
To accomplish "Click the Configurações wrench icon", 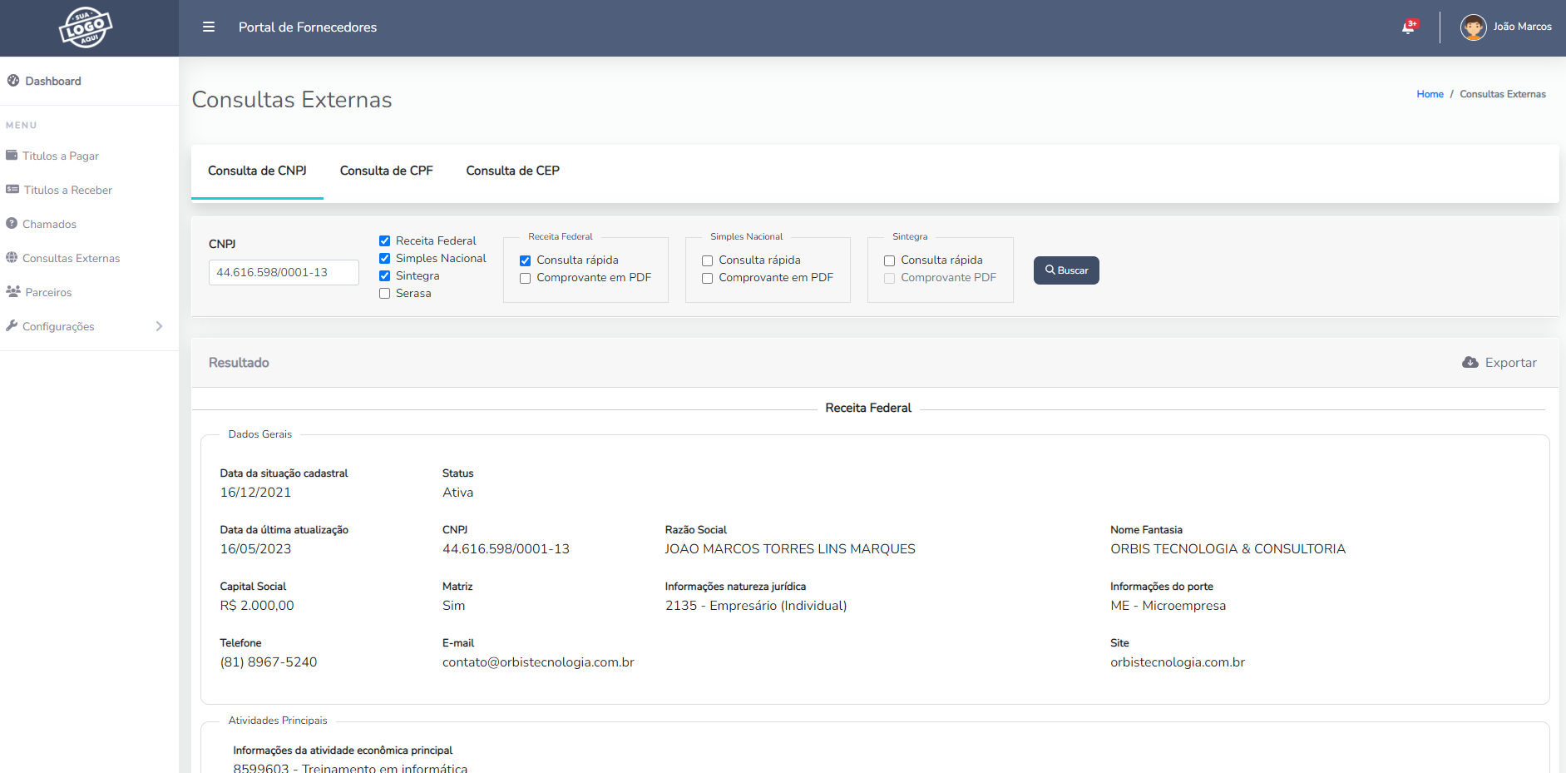I will 12,326.
